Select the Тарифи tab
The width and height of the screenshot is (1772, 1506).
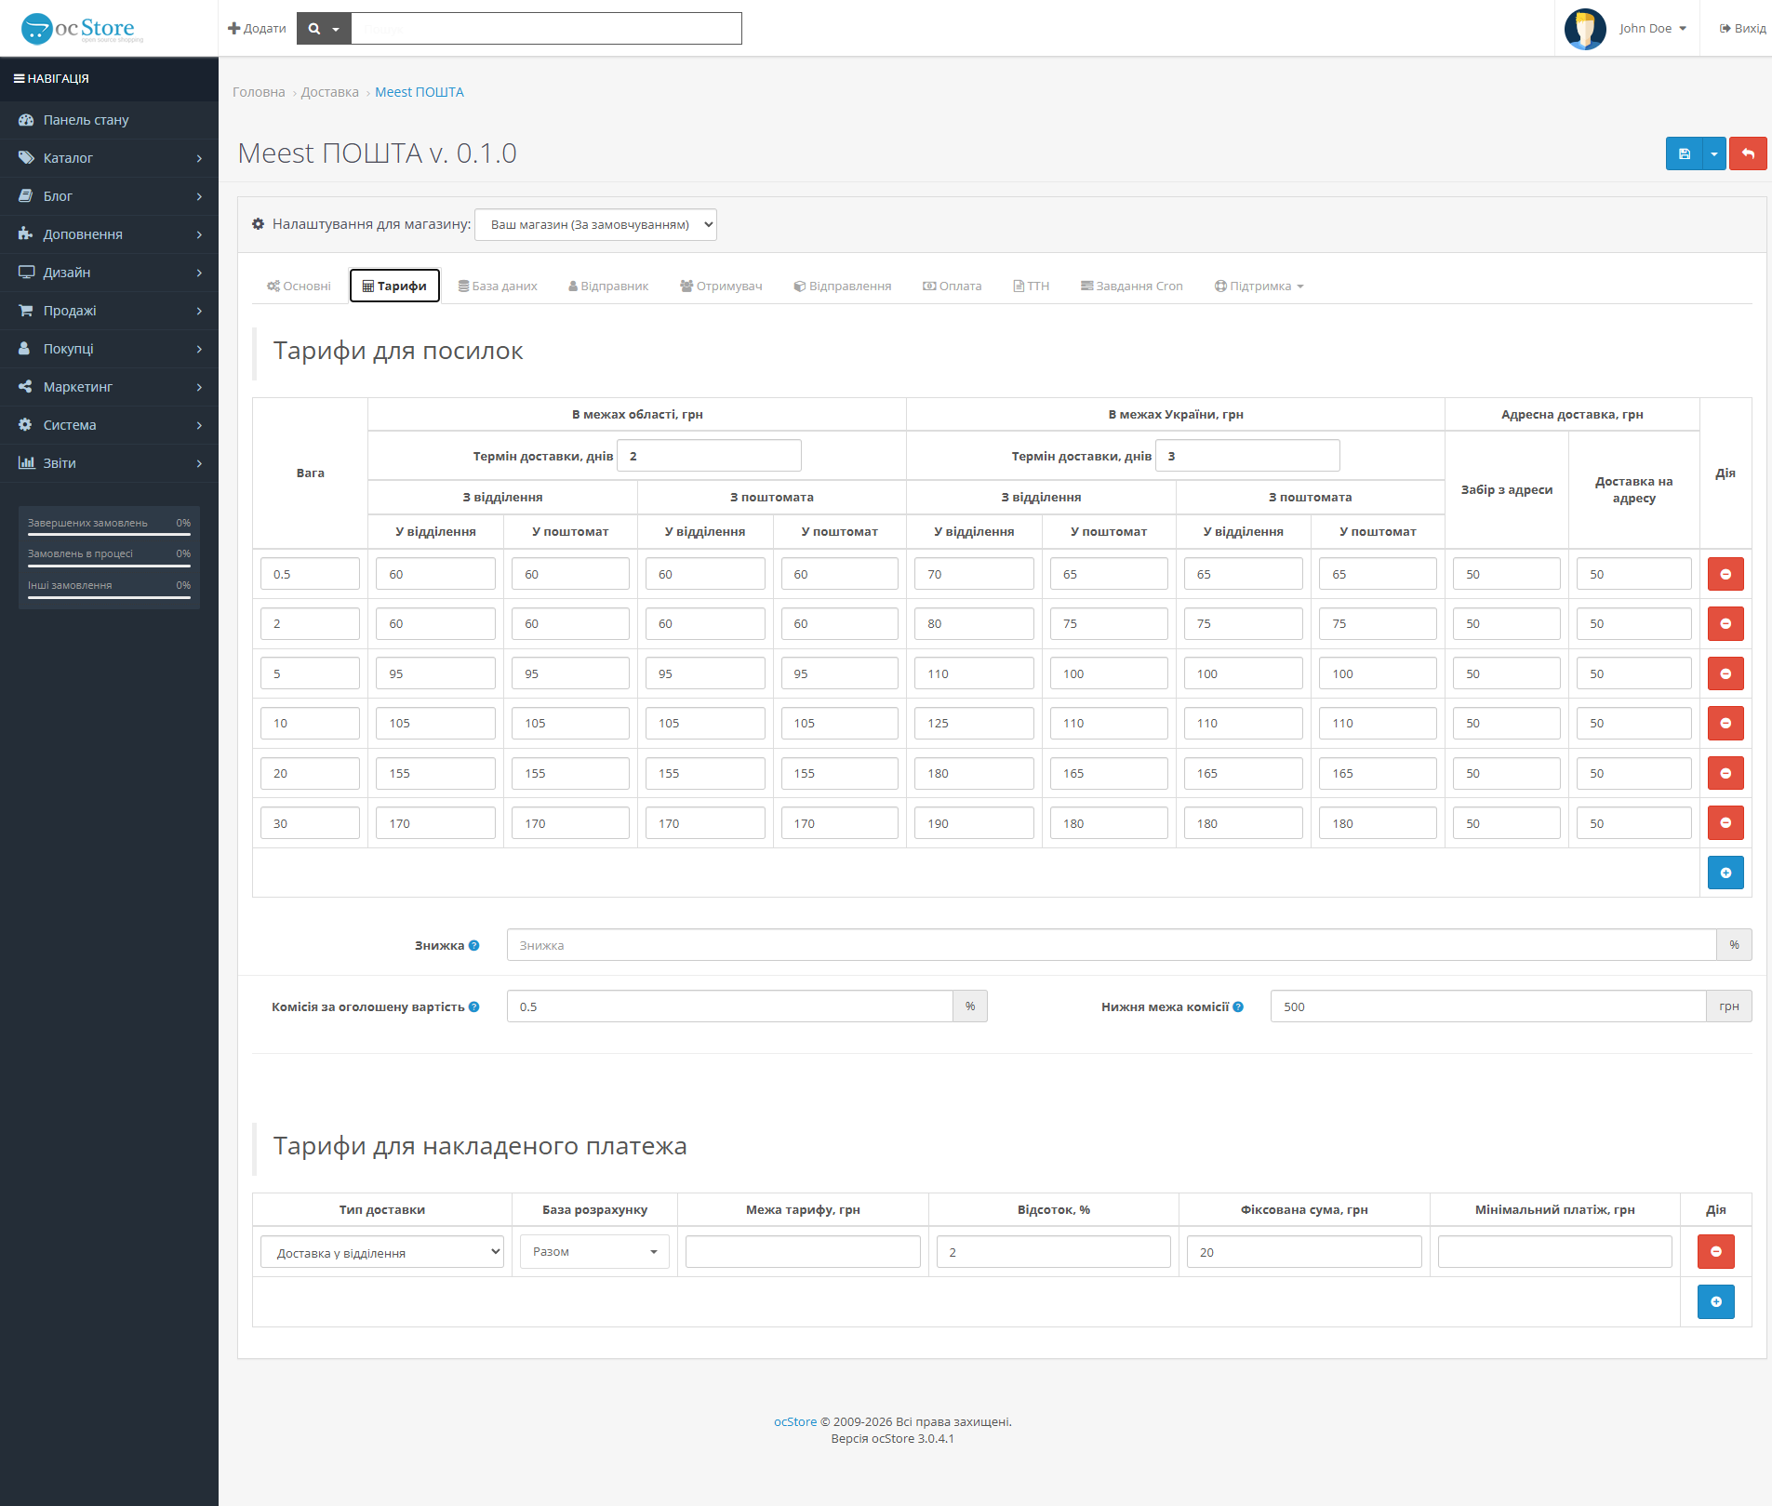coord(394,287)
